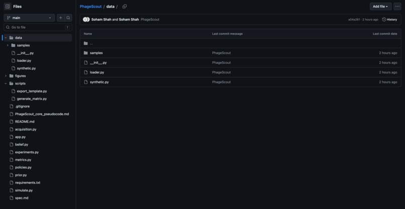Open the three-dot more options menu
Viewport: 405px width, 209px height.
pyautogui.click(x=397, y=7)
